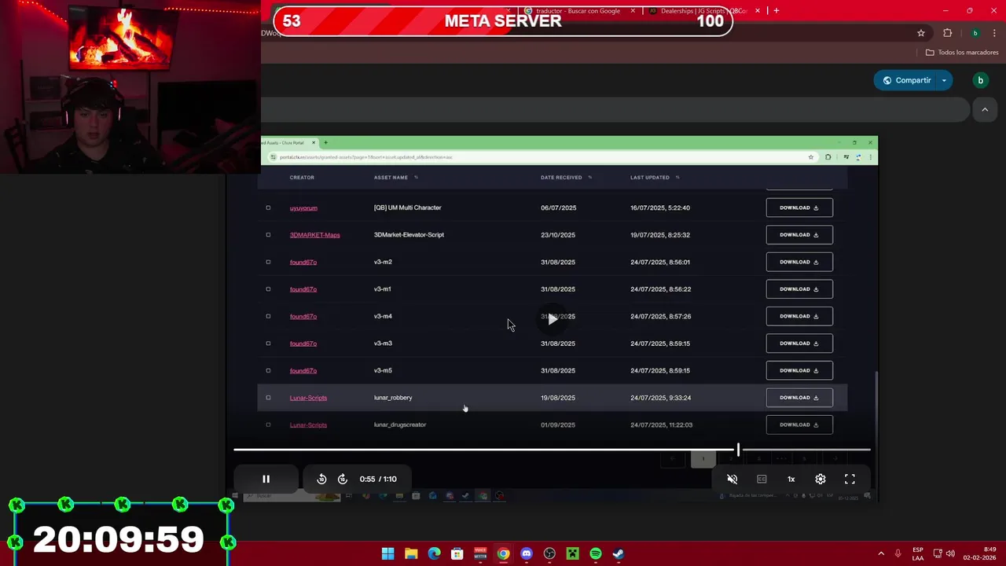This screenshot has width=1006, height=566.
Task: Tick the checkbox for 3DMarket-Elevator-Script
Action: coord(268,235)
